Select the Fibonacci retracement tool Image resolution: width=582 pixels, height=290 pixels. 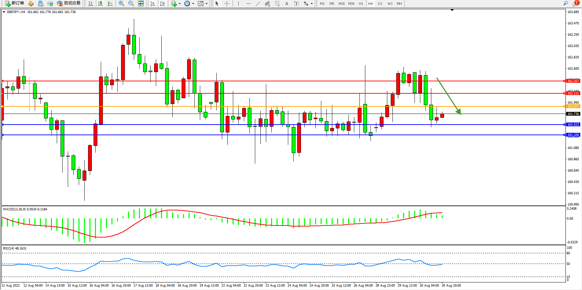point(277,3)
